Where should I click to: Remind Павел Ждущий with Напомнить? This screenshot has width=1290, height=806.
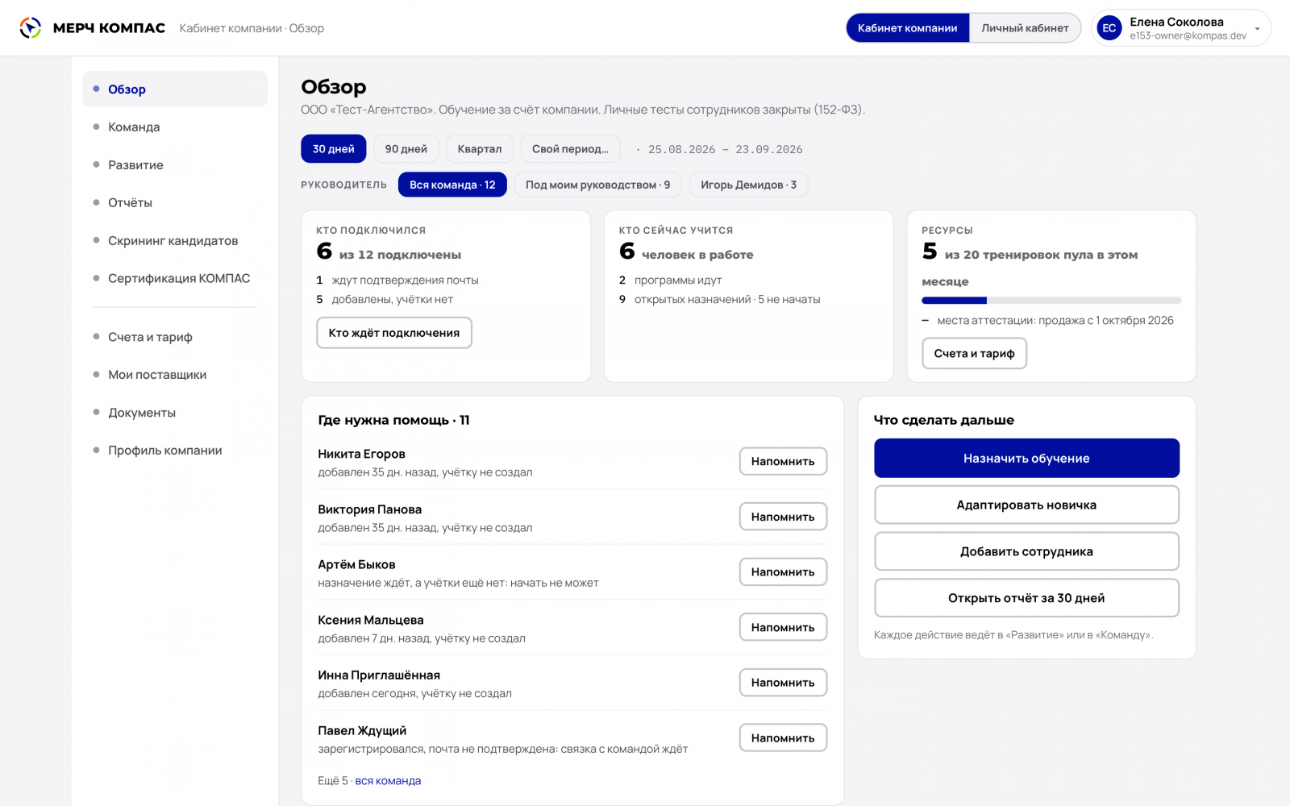pyautogui.click(x=783, y=737)
